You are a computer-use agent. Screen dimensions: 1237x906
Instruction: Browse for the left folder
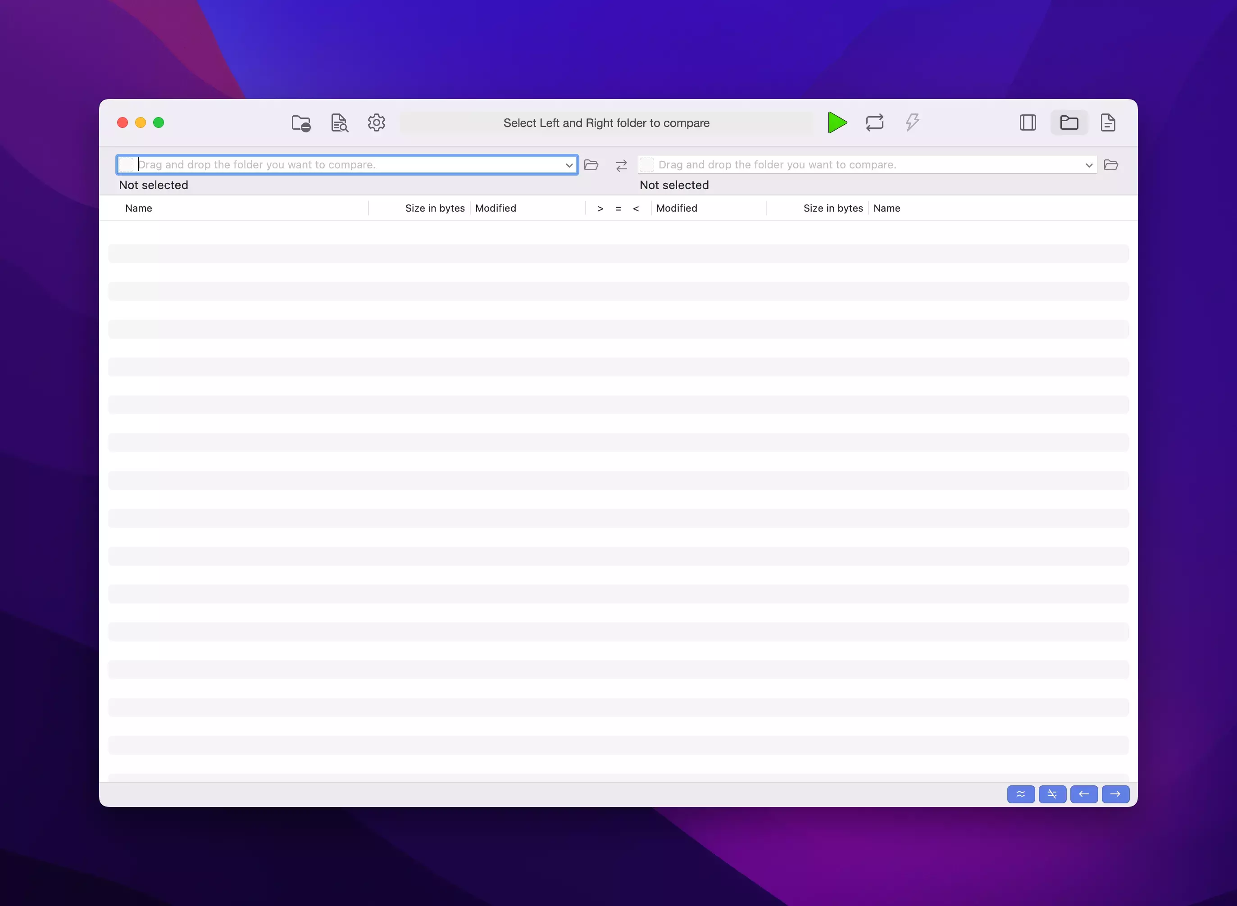point(591,165)
